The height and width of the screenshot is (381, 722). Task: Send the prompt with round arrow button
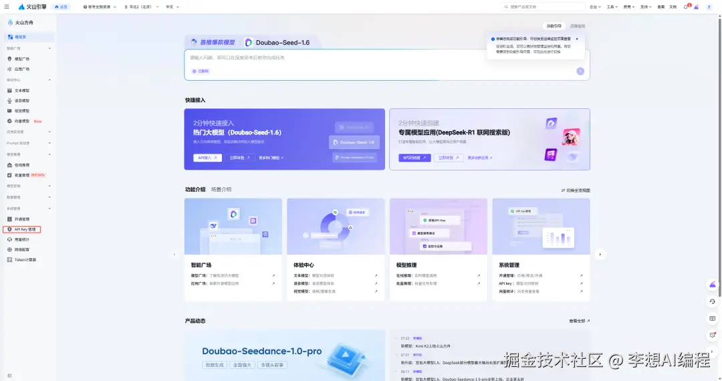(x=580, y=71)
